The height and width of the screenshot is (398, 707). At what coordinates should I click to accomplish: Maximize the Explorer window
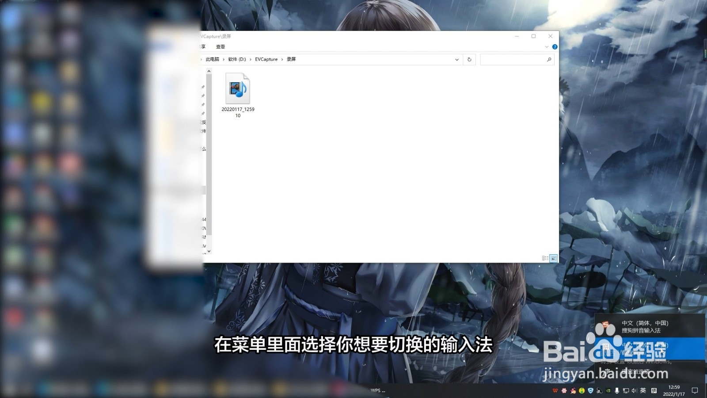click(533, 36)
